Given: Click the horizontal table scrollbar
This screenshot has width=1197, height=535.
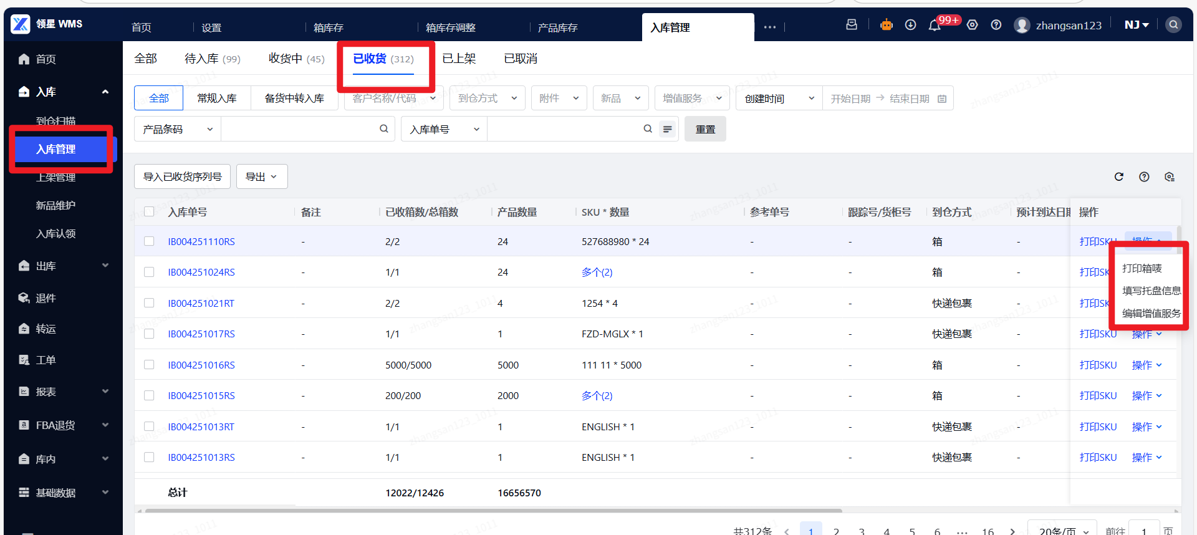Looking at the screenshot, I should coord(493,511).
